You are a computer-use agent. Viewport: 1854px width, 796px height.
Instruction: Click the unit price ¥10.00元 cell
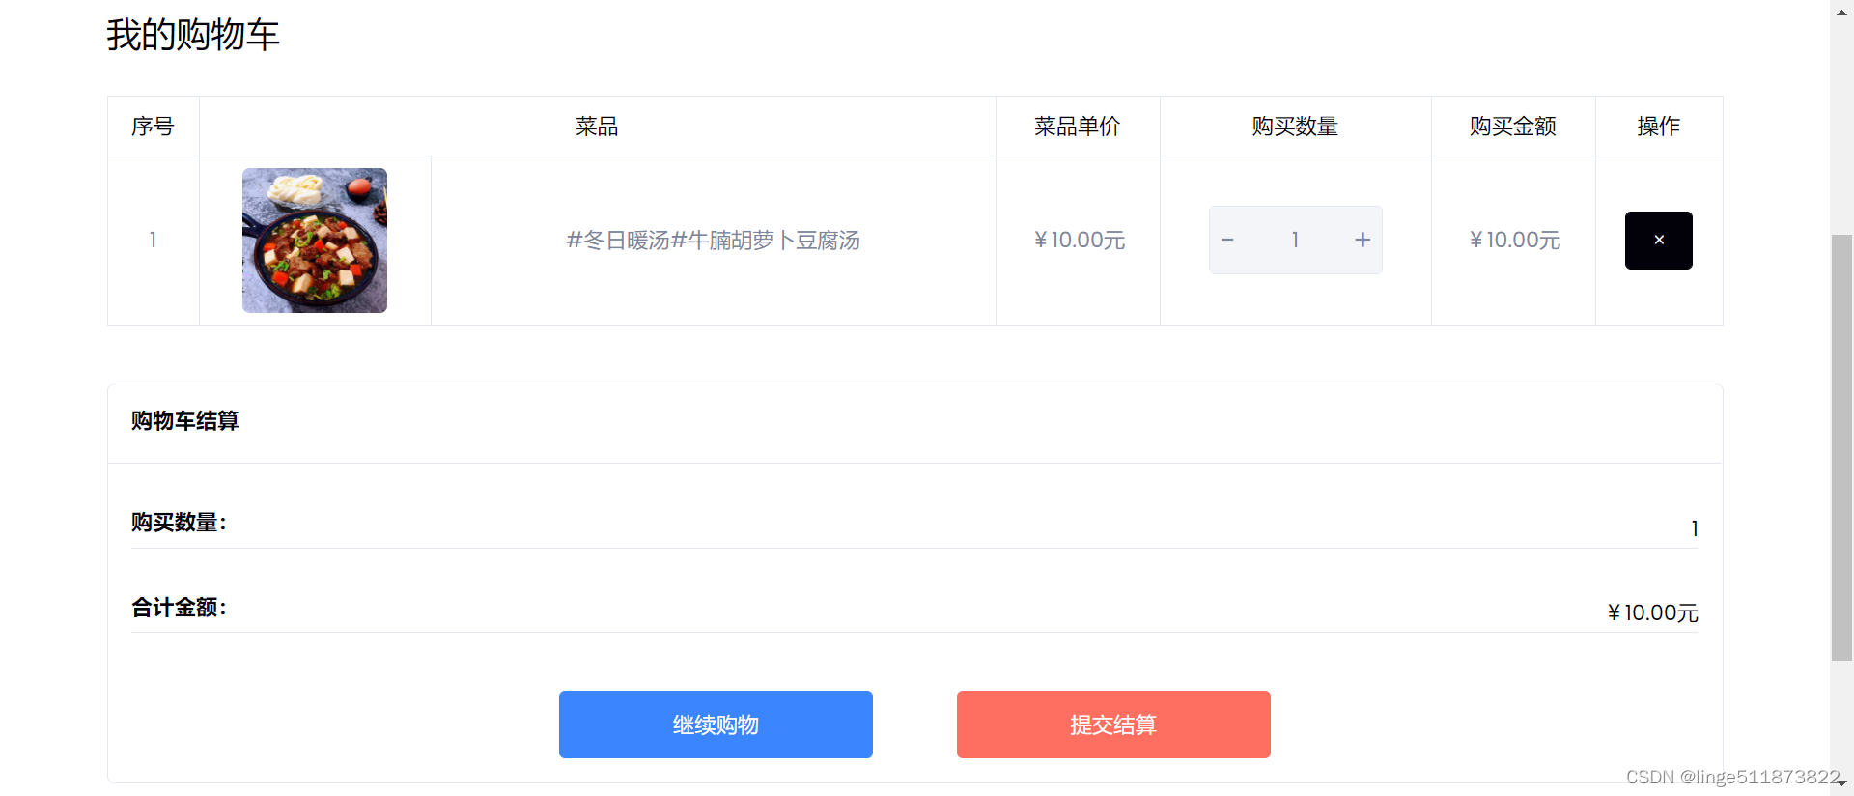click(x=1079, y=241)
